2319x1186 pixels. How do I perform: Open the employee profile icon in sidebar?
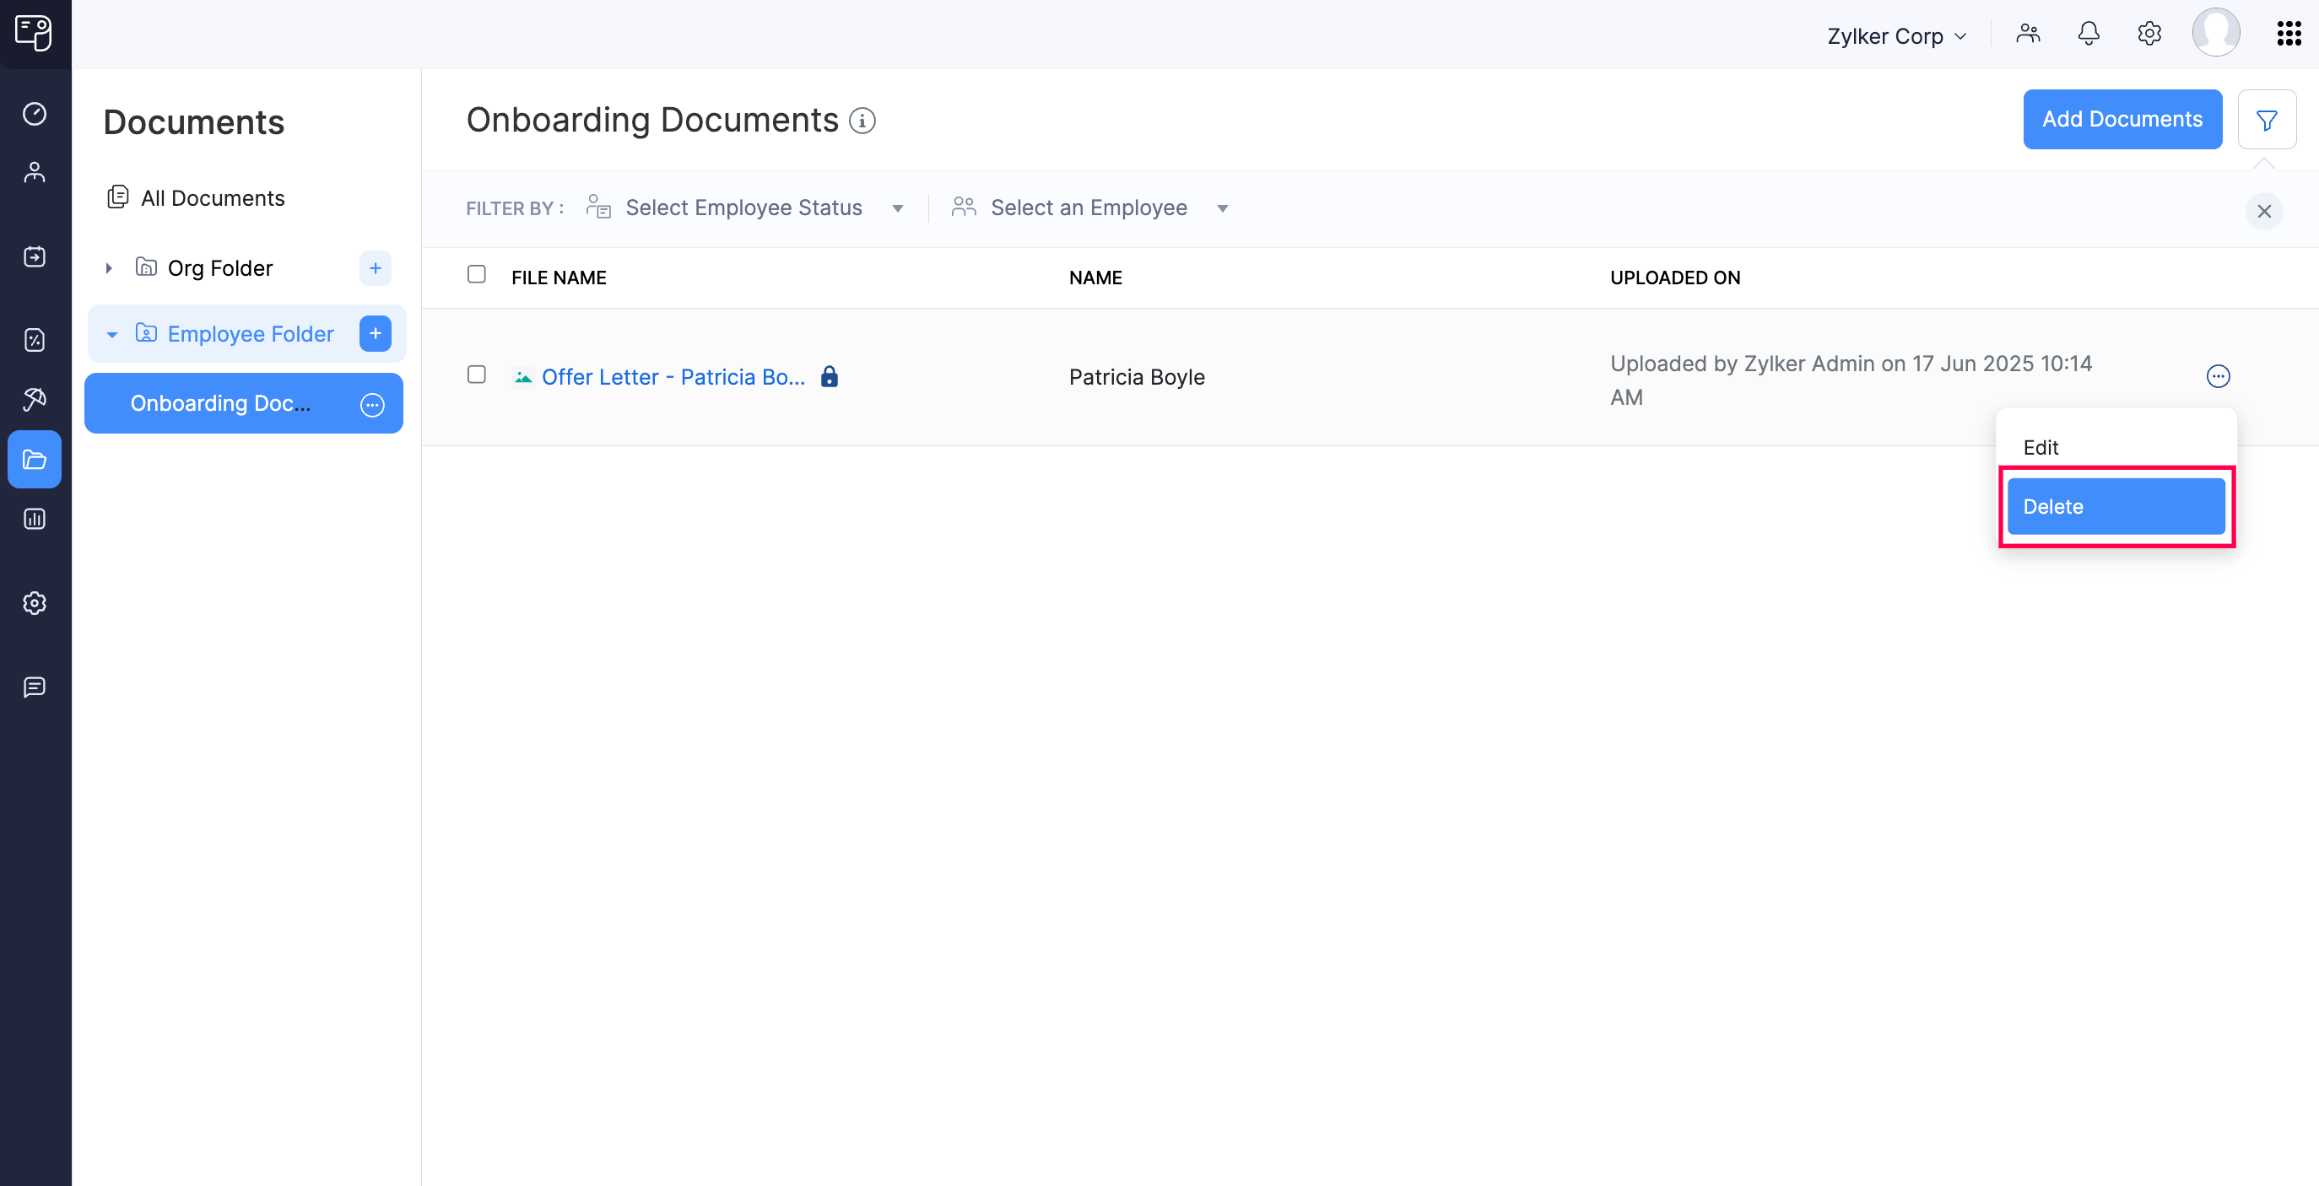(35, 172)
